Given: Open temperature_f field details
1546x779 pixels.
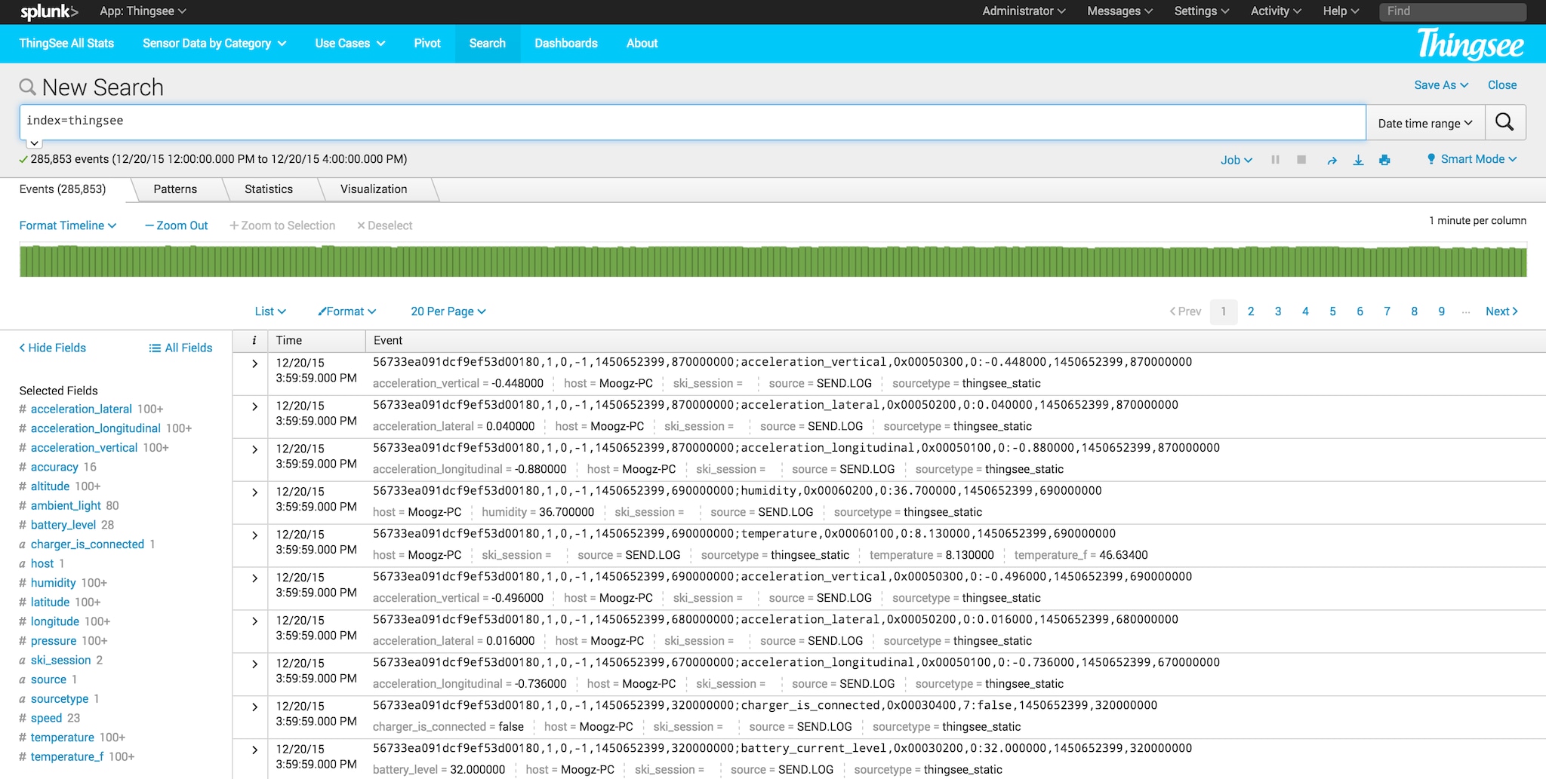Looking at the screenshot, I should [67, 757].
